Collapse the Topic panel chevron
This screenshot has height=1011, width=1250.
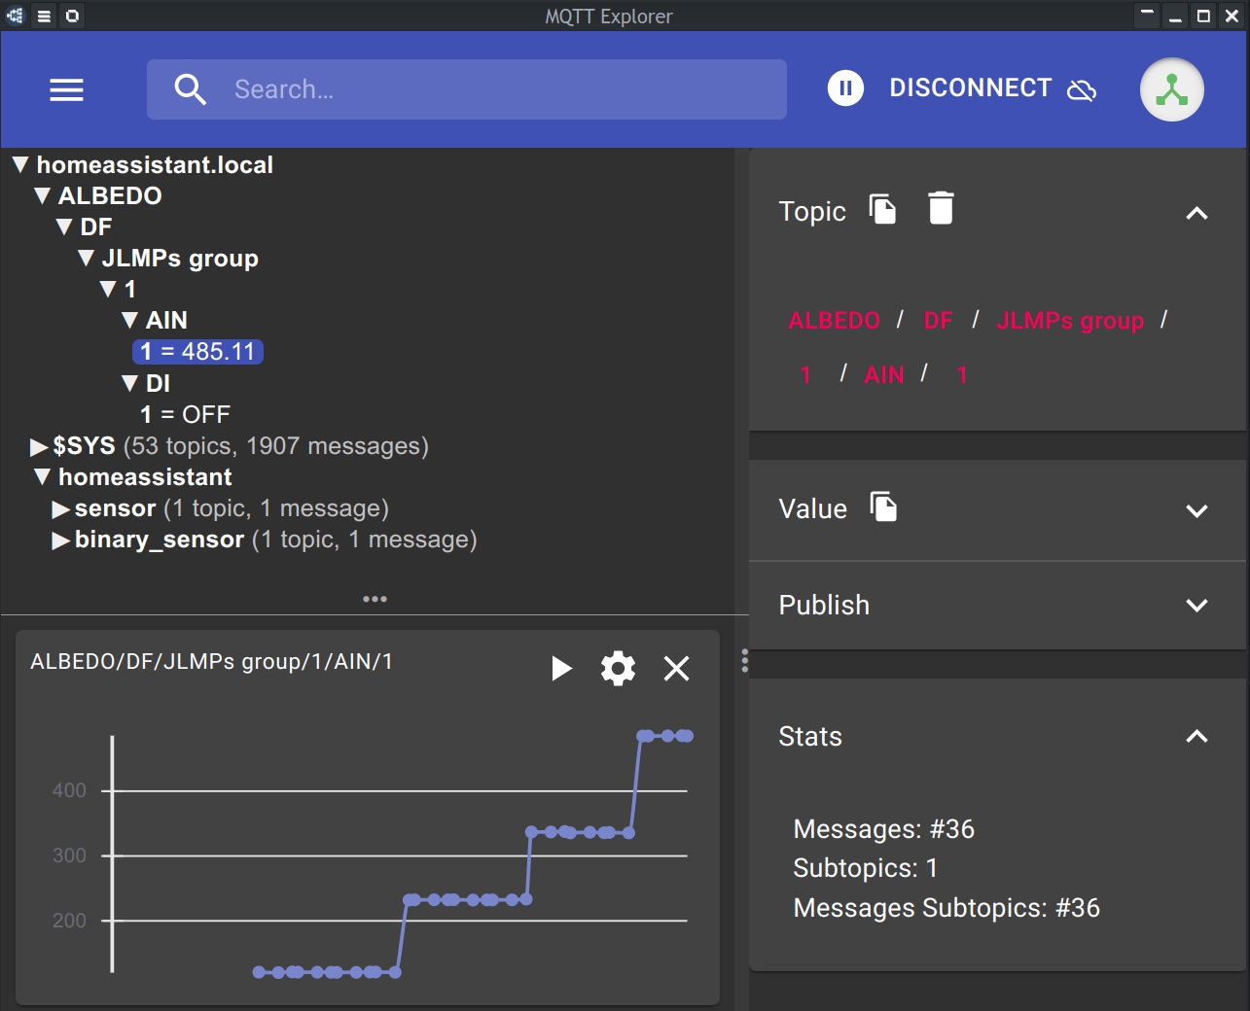tap(1196, 213)
